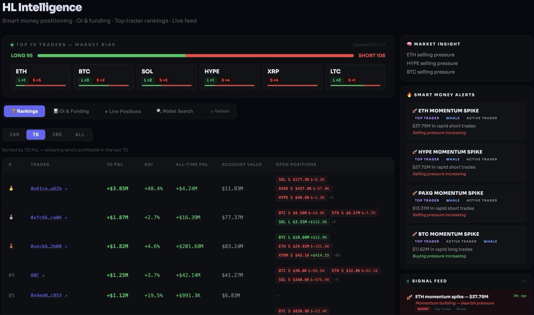Click the chart icon on OI & Funding
The height and width of the screenshot is (315, 534).
point(56,111)
